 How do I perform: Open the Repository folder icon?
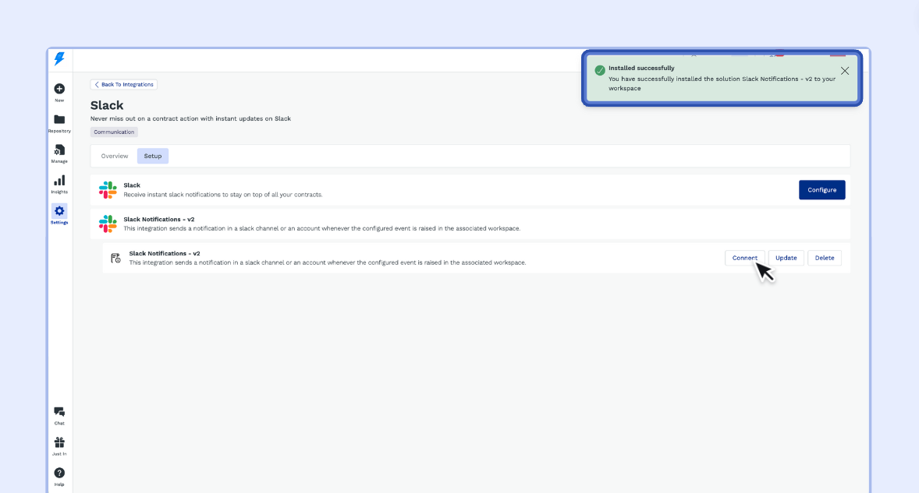59,119
